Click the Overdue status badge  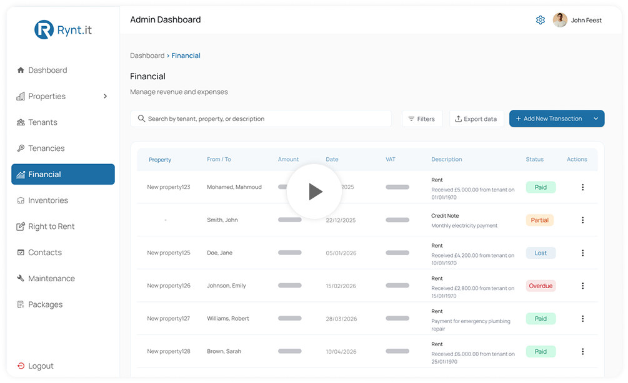[541, 286]
